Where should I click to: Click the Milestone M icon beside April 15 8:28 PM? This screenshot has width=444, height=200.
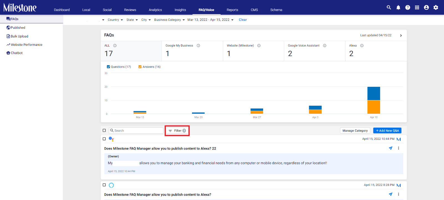pyautogui.click(x=399, y=185)
